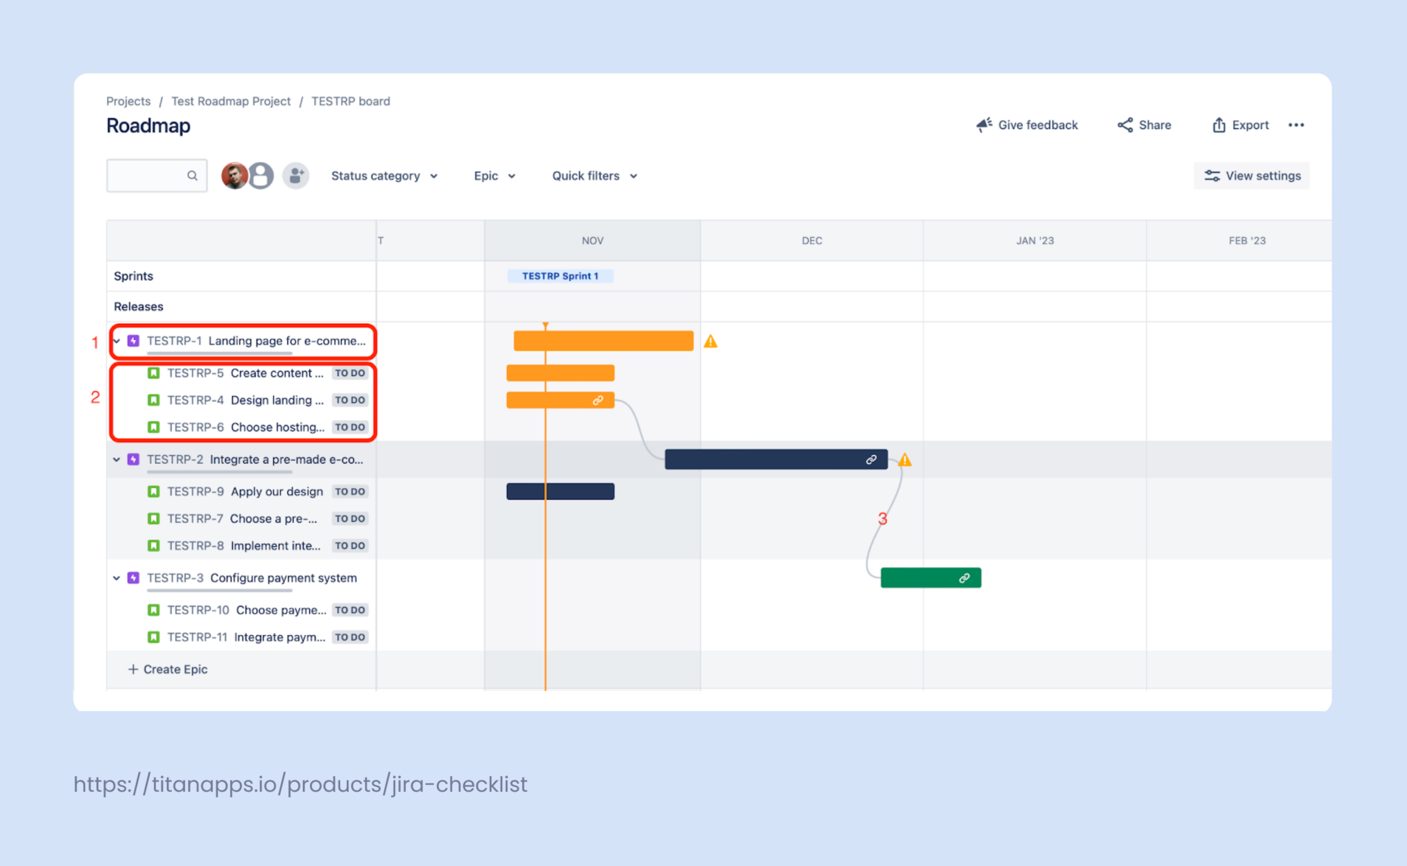Click the purple epic icon beside TESTRP-1

(x=133, y=340)
